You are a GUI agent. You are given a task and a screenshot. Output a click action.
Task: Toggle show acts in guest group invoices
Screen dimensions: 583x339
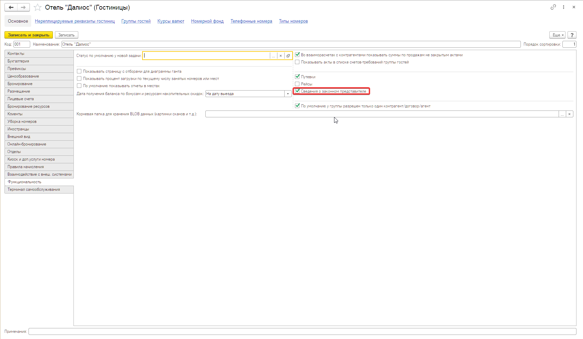click(x=297, y=62)
